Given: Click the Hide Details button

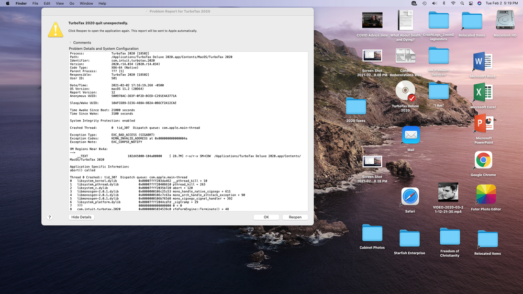Looking at the screenshot, I should [x=81, y=217].
